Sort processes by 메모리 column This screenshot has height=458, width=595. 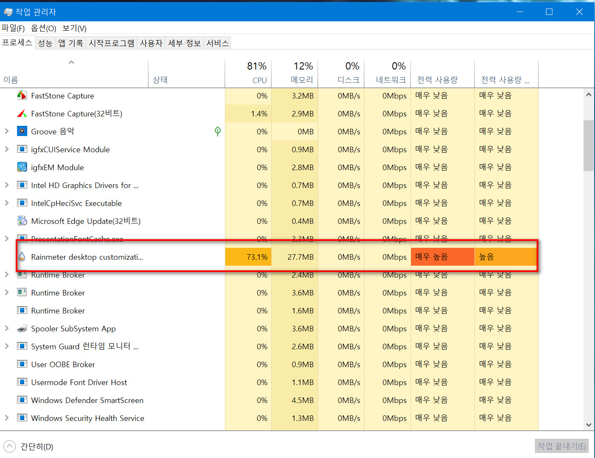pos(295,74)
